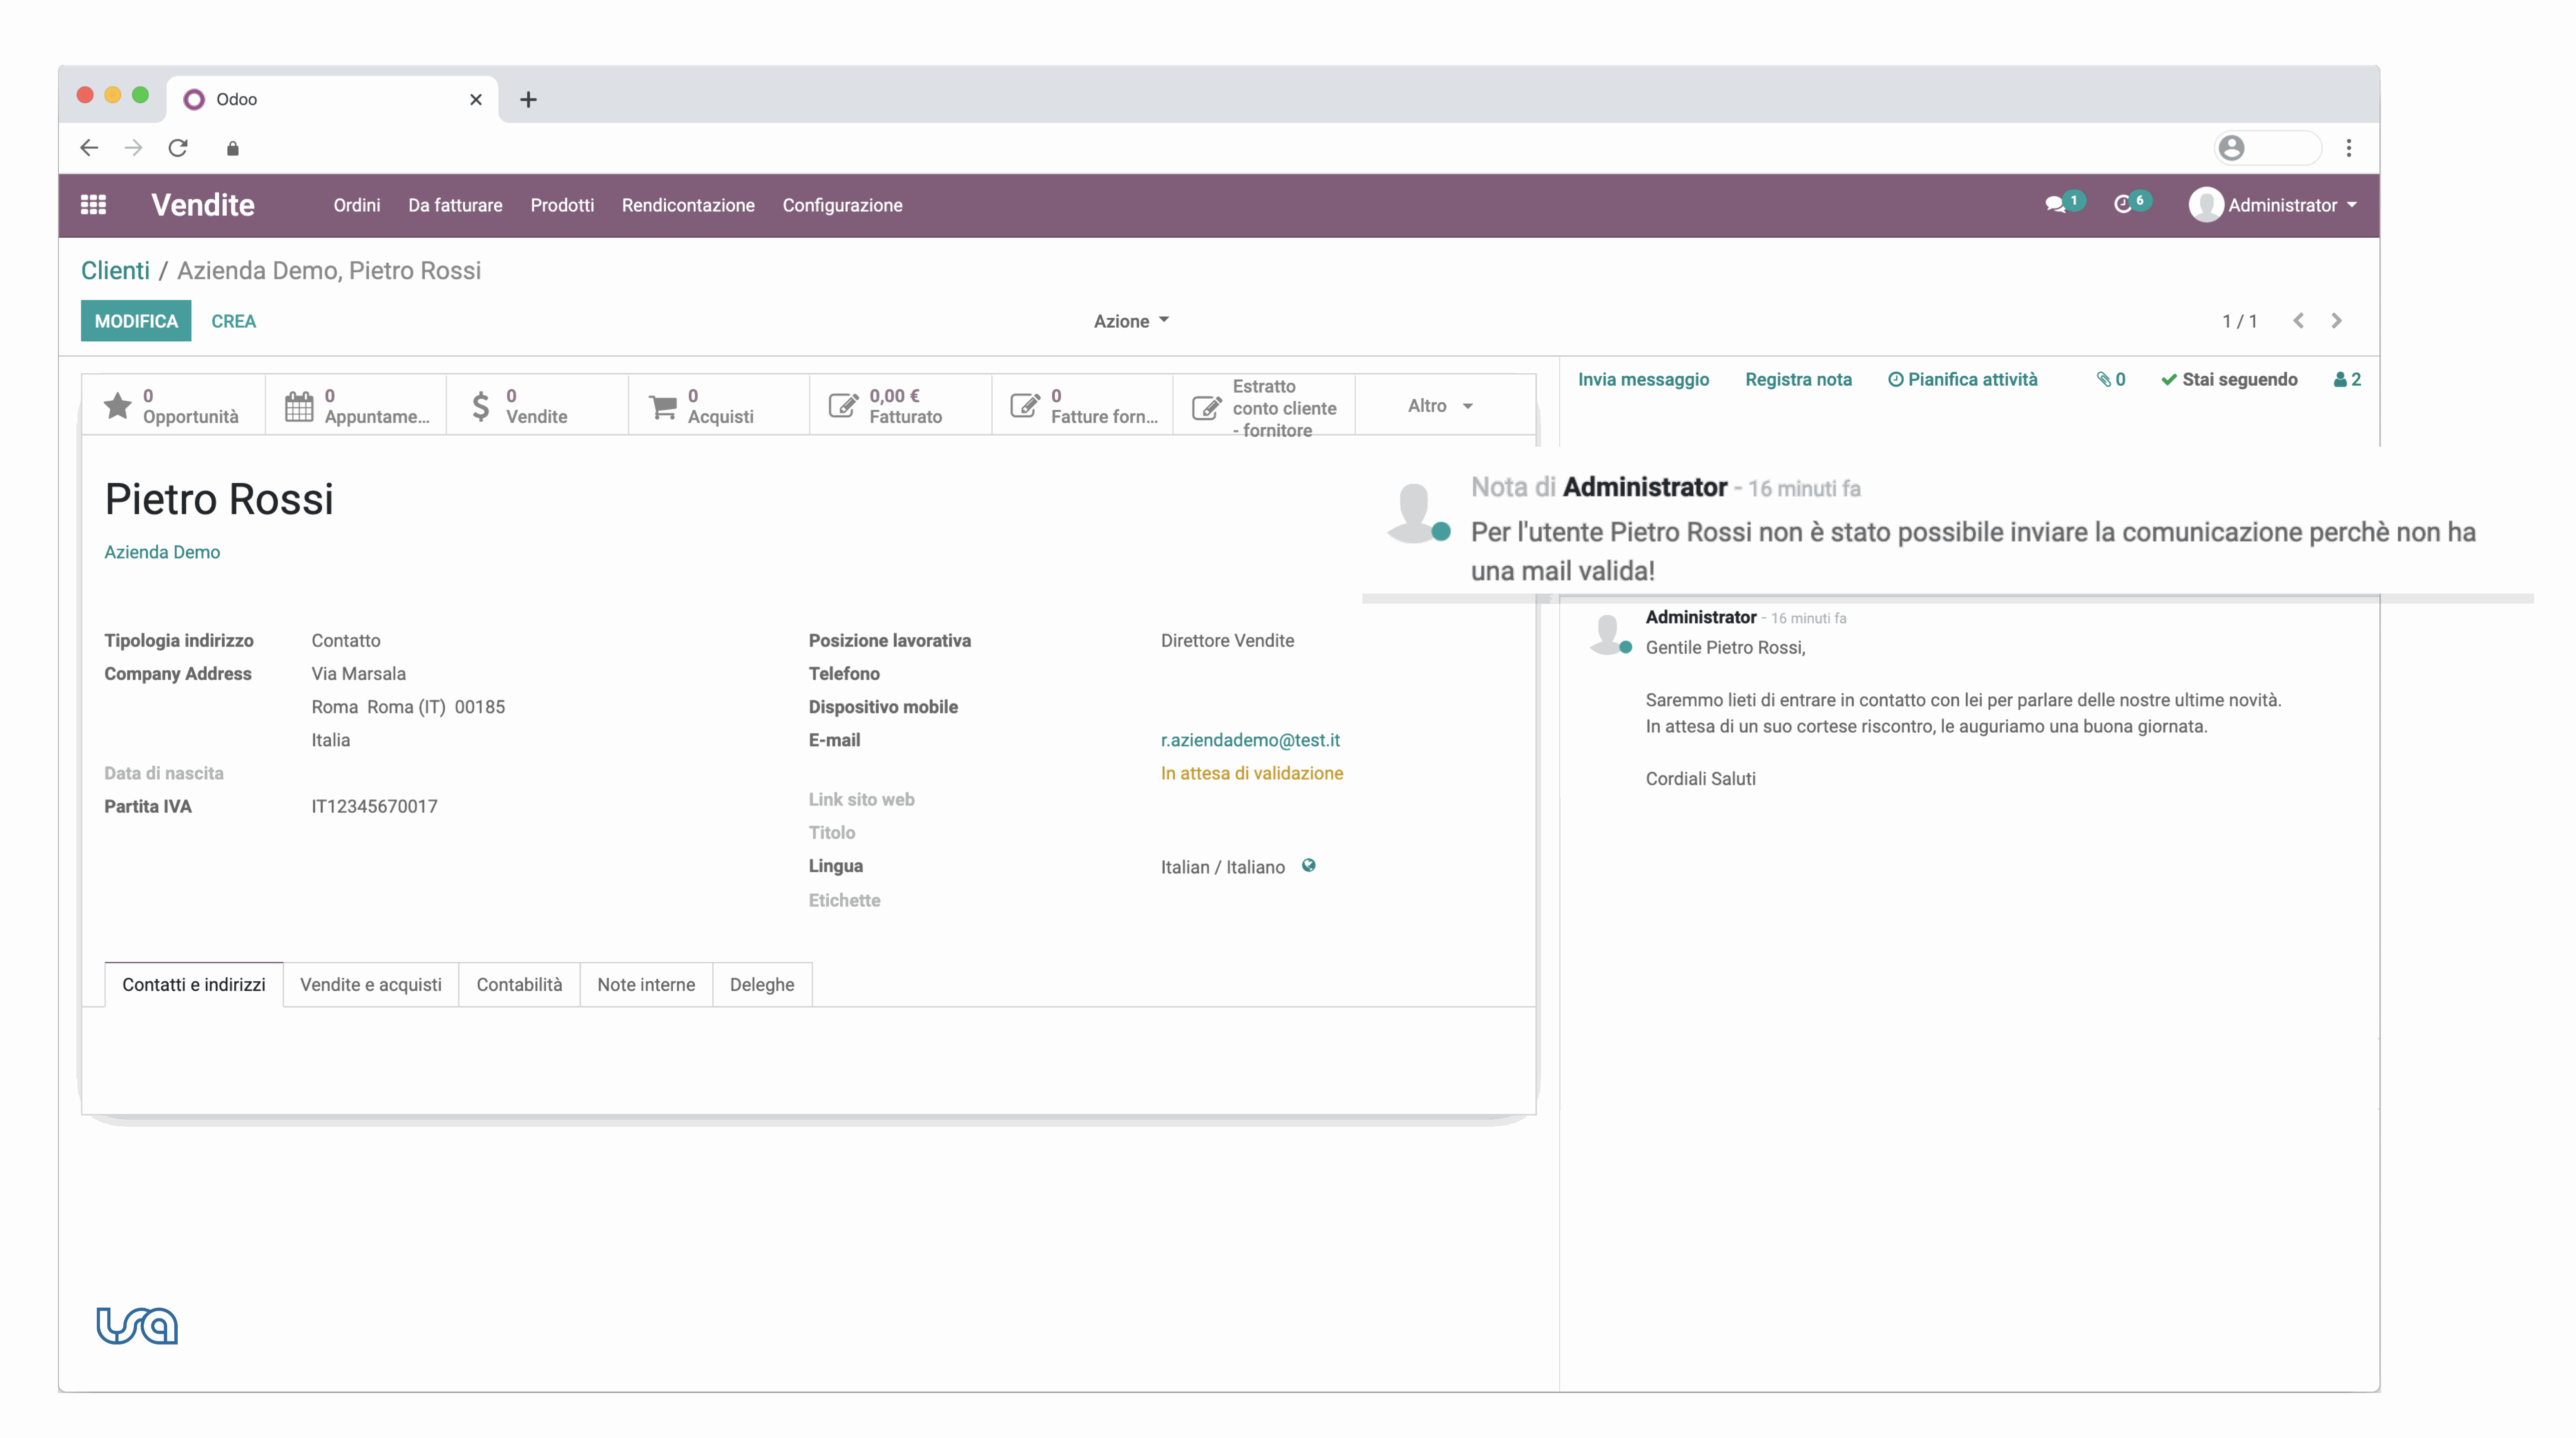
Task: Go to next record with right arrow
Action: pyautogui.click(x=2337, y=320)
